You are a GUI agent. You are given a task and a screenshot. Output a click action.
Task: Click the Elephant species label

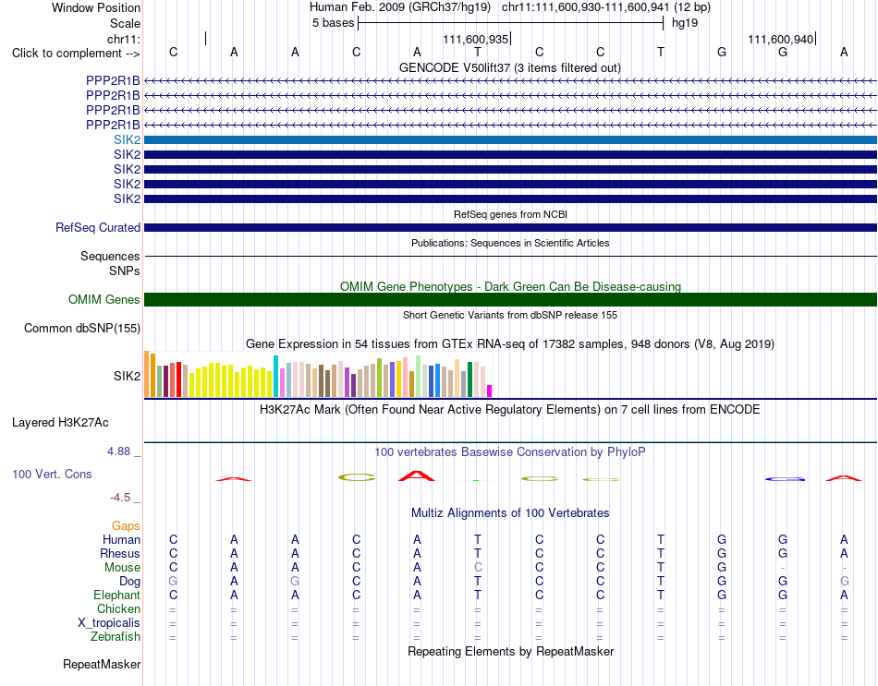click(x=116, y=596)
